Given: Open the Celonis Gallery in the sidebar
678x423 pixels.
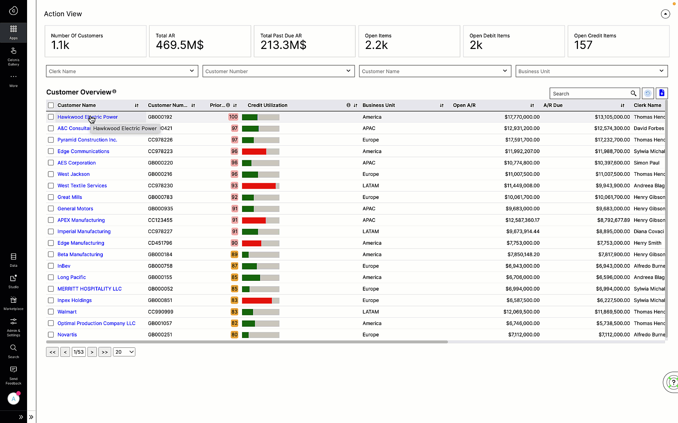Looking at the screenshot, I should click(x=13, y=55).
